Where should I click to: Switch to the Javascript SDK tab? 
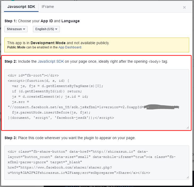point(21,7)
